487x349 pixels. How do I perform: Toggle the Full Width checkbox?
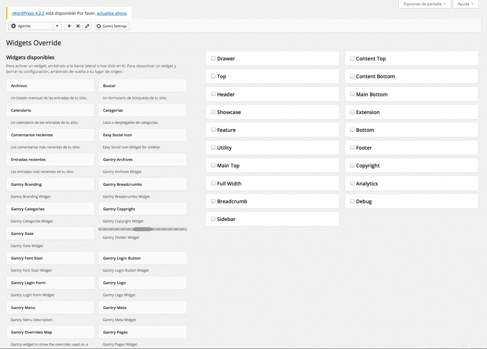(213, 183)
